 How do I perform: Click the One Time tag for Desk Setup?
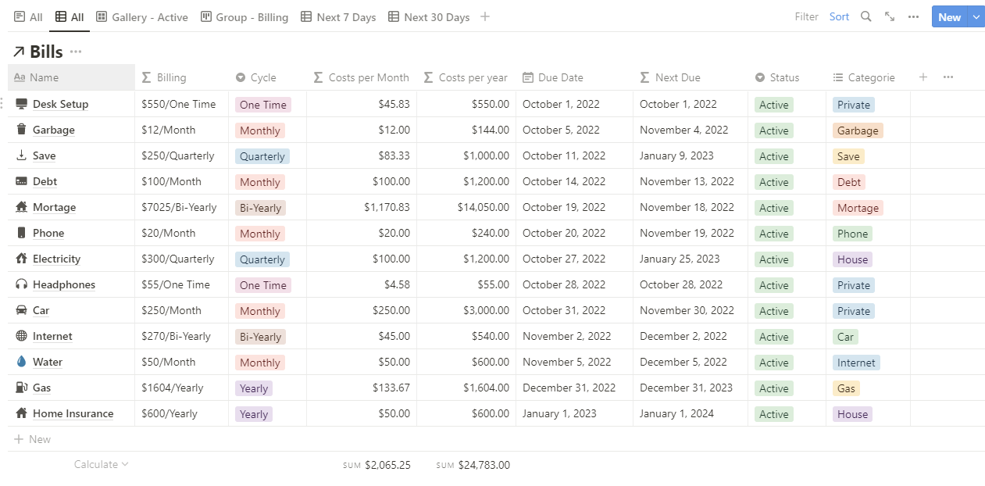click(263, 105)
